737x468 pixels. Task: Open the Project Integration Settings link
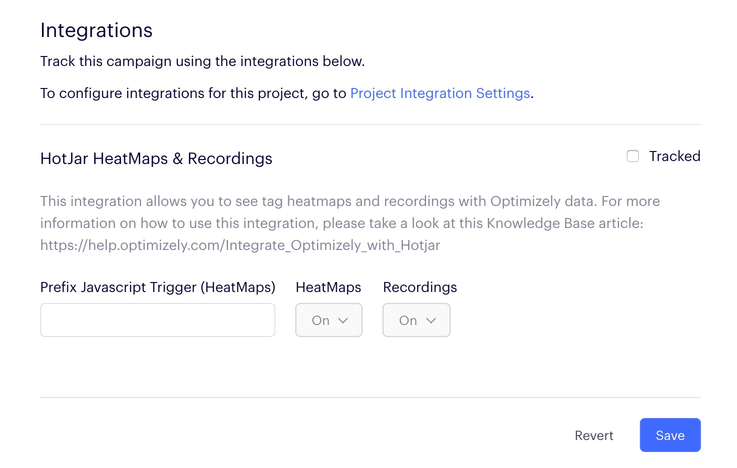point(440,93)
